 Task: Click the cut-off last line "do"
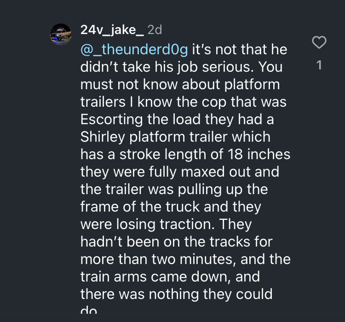click(88, 310)
